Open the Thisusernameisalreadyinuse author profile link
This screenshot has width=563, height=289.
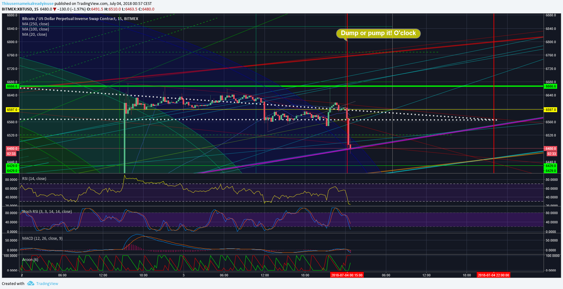(28, 4)
